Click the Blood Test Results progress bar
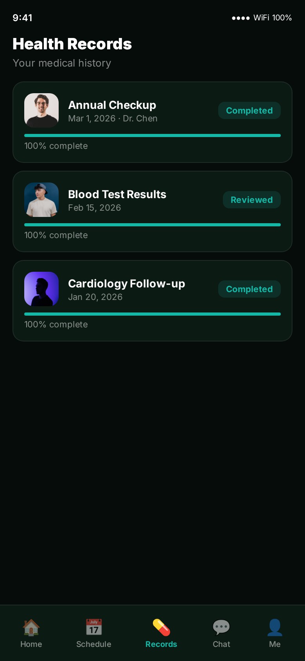 tap(152, 225)
